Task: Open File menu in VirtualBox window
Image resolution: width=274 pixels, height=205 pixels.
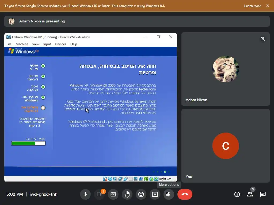Action: (x=9, y=44)
